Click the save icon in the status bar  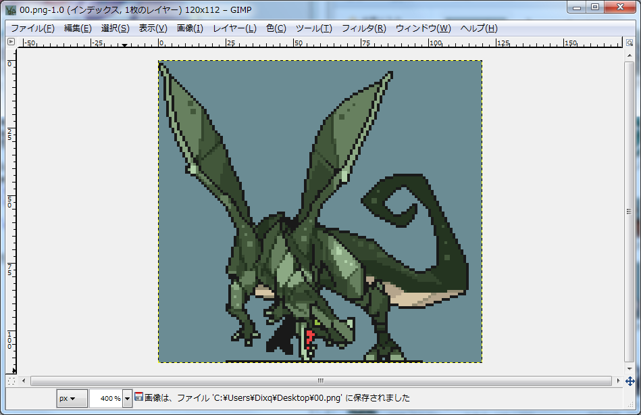click(138, 397)
